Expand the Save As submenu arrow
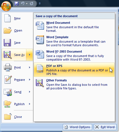Image resolution: width=119 pixels, height=132 pixels. (30, 55)
